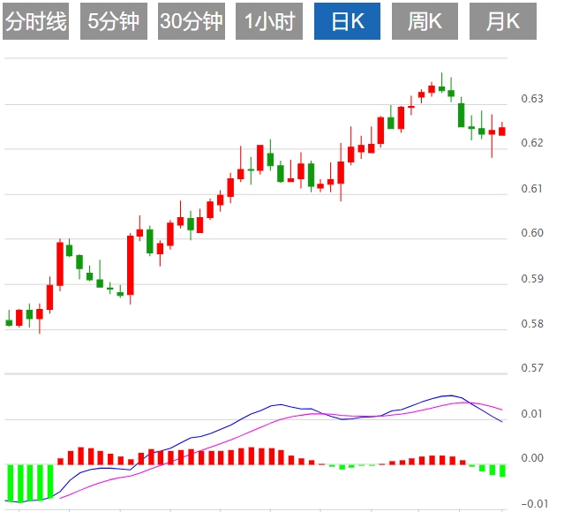Image resolution: width=564 pixels, height=512 pixels.
Task: Click the 0.01 MACD axis label
Action: click(x=531, y=414)
